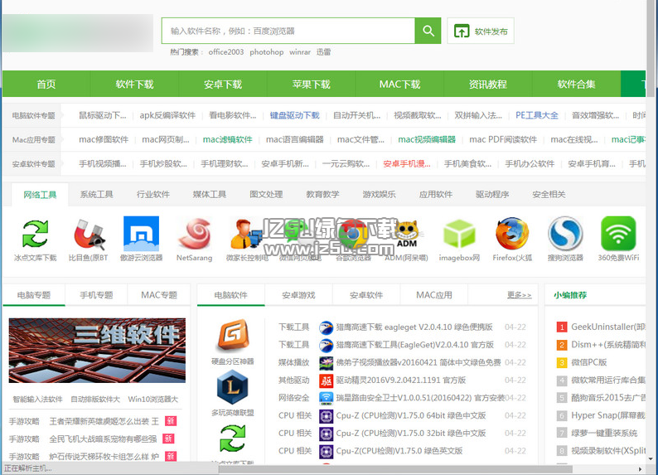Viewport: 658px width, 475px height.
Task: Open the 三维软件 banner image
Action: tap(97, 351)
